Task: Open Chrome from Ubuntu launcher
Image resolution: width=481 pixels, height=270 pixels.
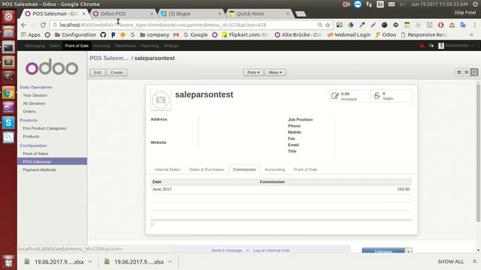Action: (8, 93)
